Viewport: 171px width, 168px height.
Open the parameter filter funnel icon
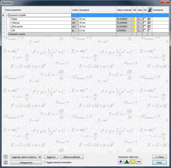(x=6, y=157)
